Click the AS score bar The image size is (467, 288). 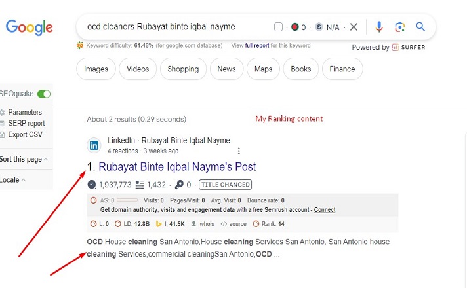click(x=127, y=200)
